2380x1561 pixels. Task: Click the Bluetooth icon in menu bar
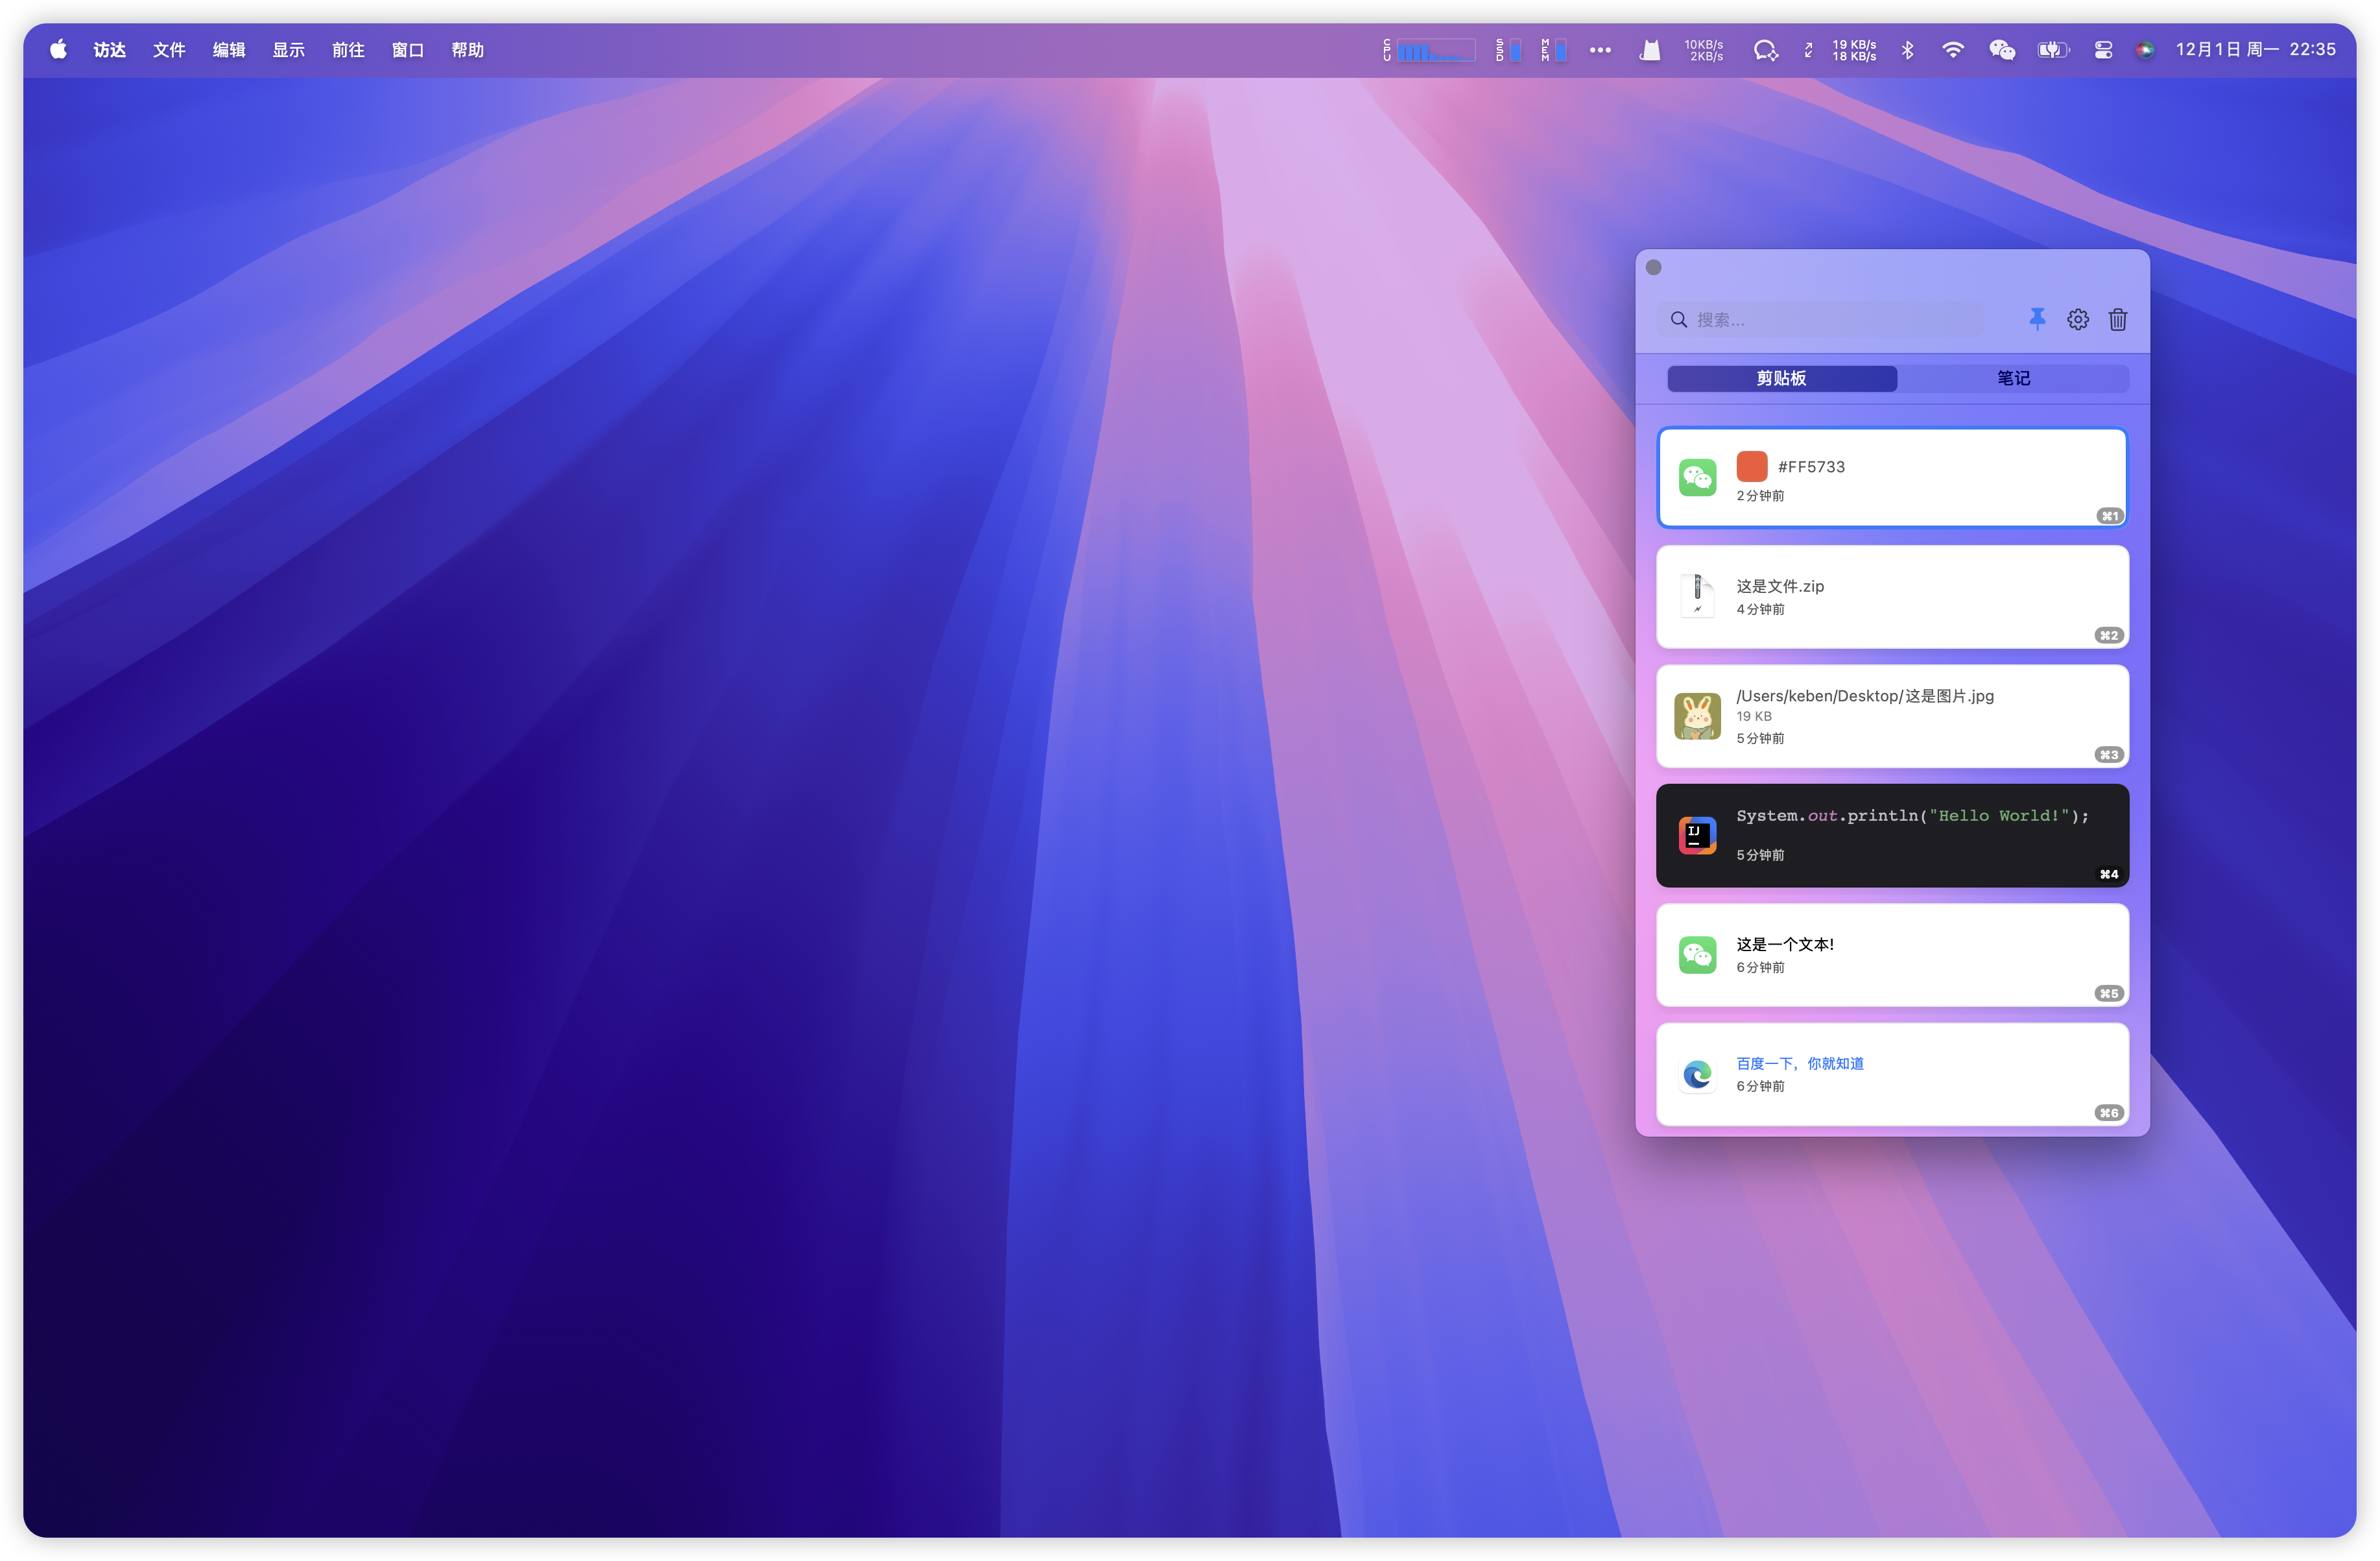coord(1907,50)
